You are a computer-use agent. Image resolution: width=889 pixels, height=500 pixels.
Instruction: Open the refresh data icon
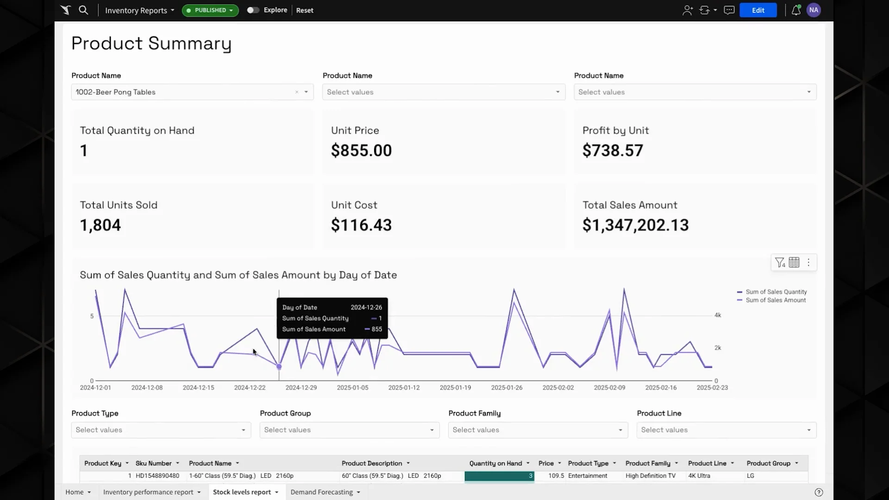click(705, 10)
